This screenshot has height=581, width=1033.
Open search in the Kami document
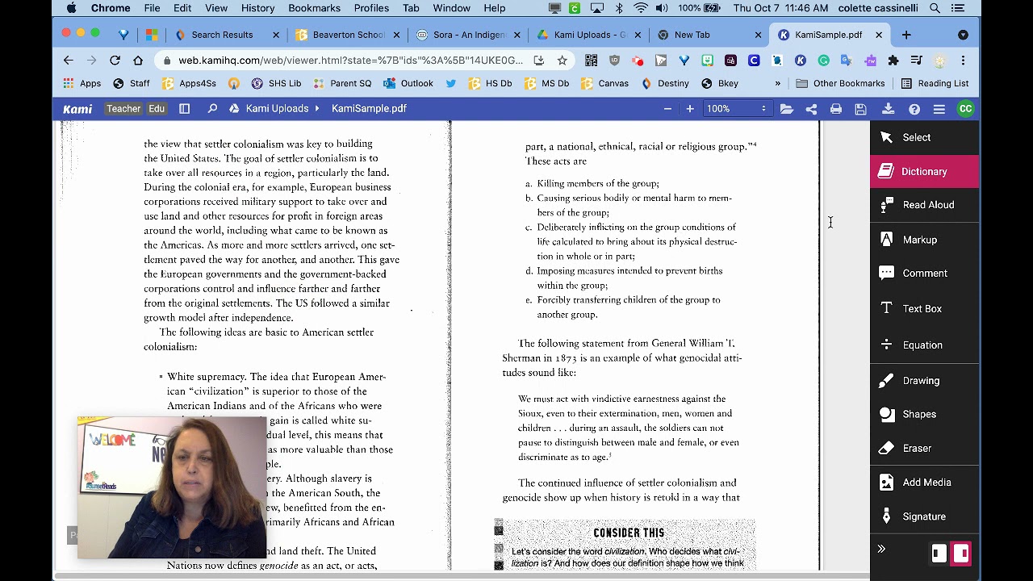coord(212,108)
